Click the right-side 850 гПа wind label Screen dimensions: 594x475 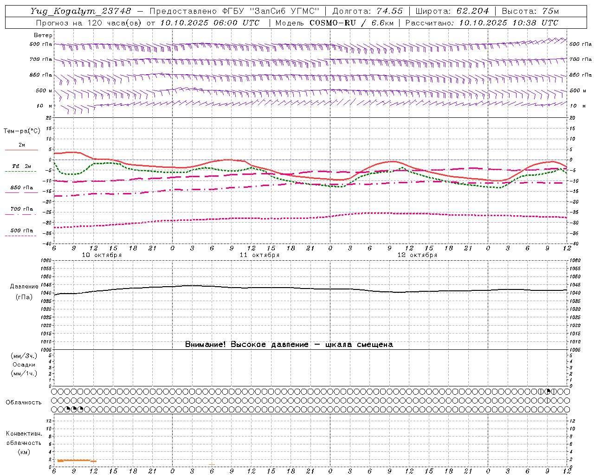click(x=581, y=75)
